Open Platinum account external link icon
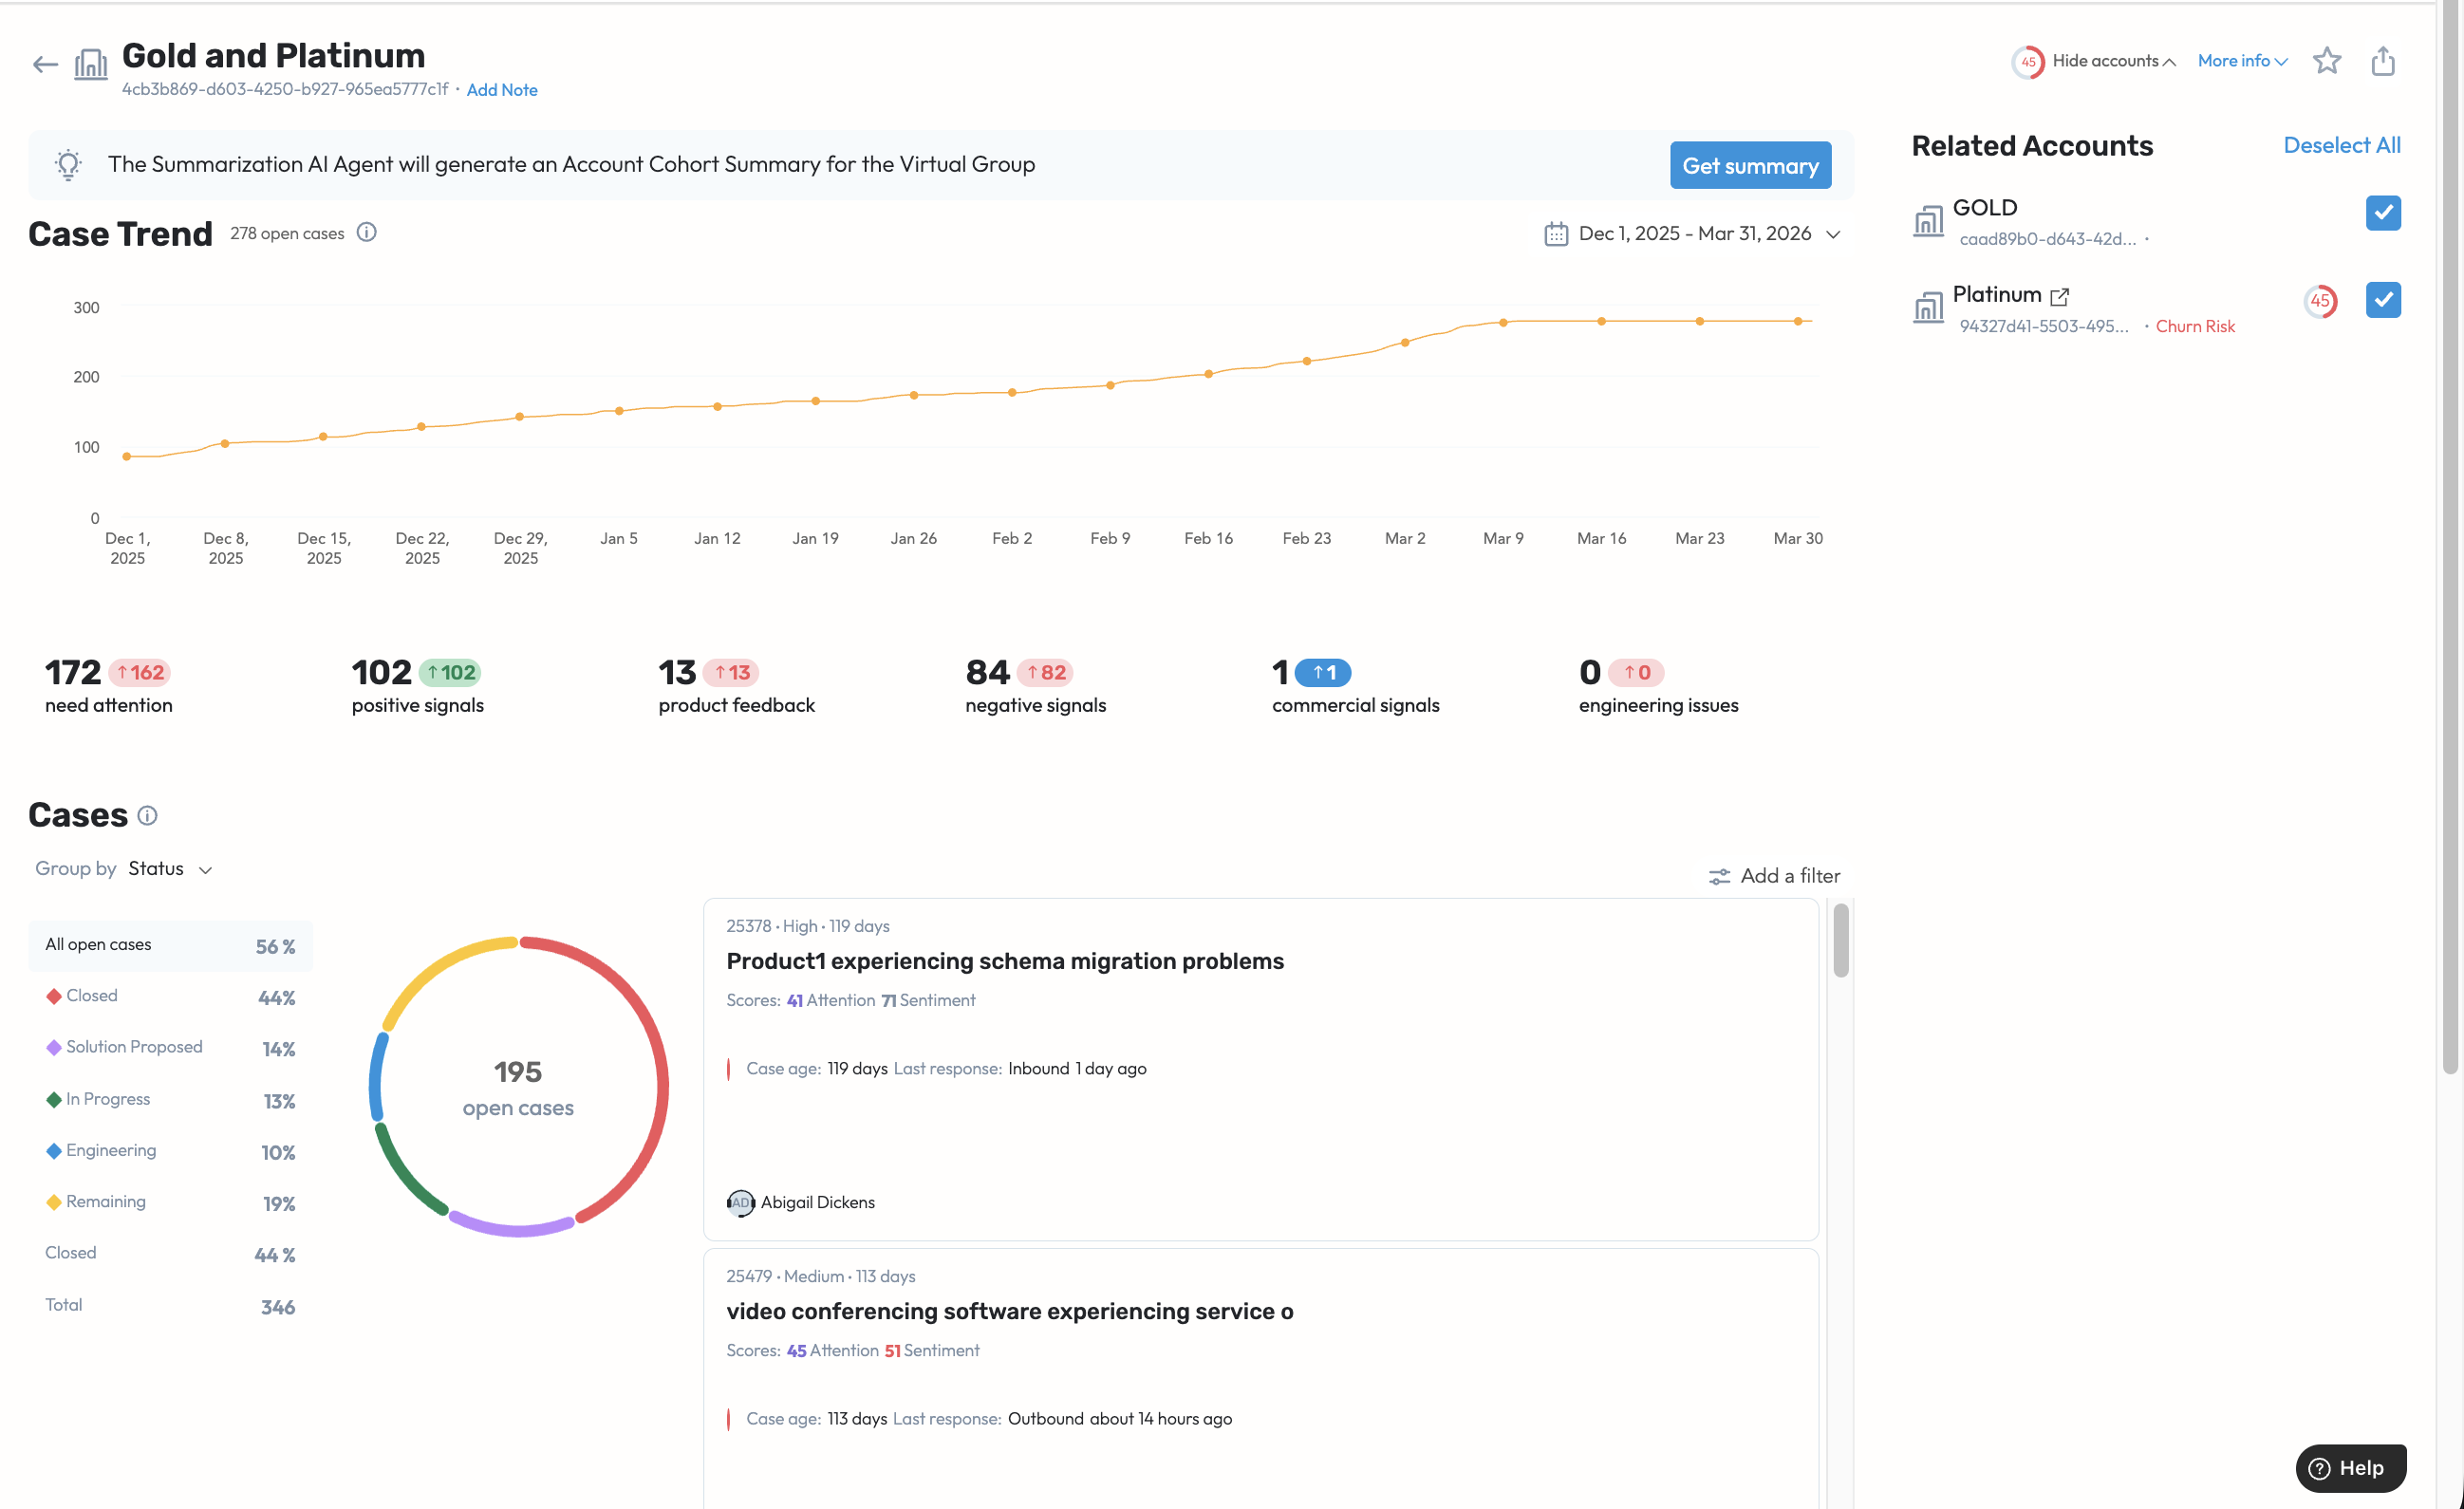This screenshot has height=1509, width=2464. (x=2059, y=296)
